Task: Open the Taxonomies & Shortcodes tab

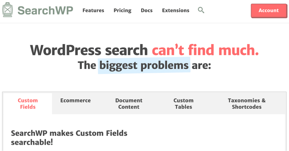Action: click(246, 104)
